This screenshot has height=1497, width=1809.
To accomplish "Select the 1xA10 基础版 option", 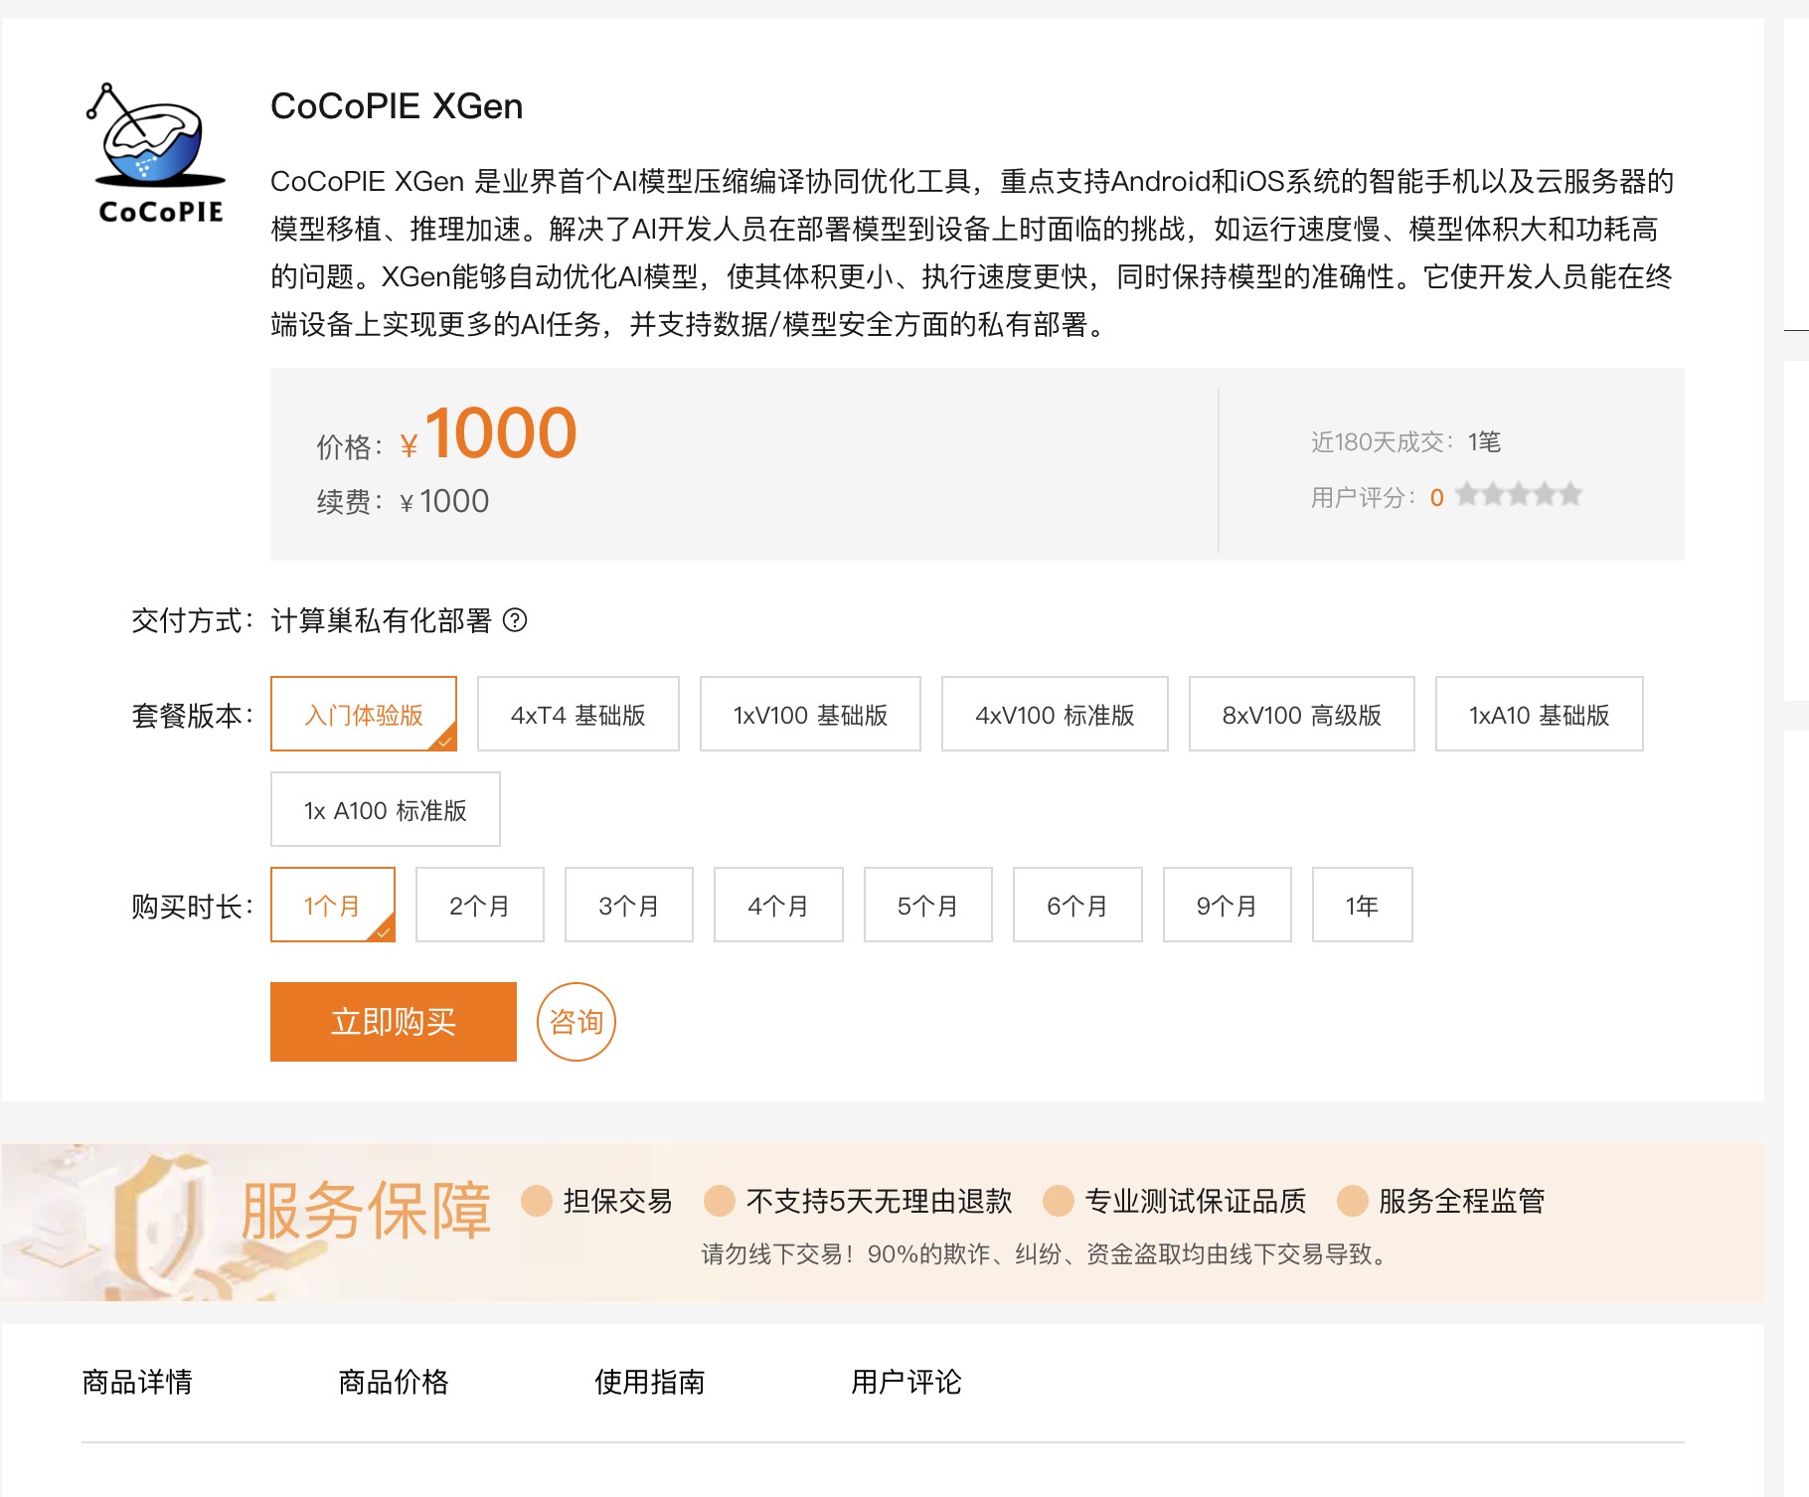I will click(x=1540, y=714).
